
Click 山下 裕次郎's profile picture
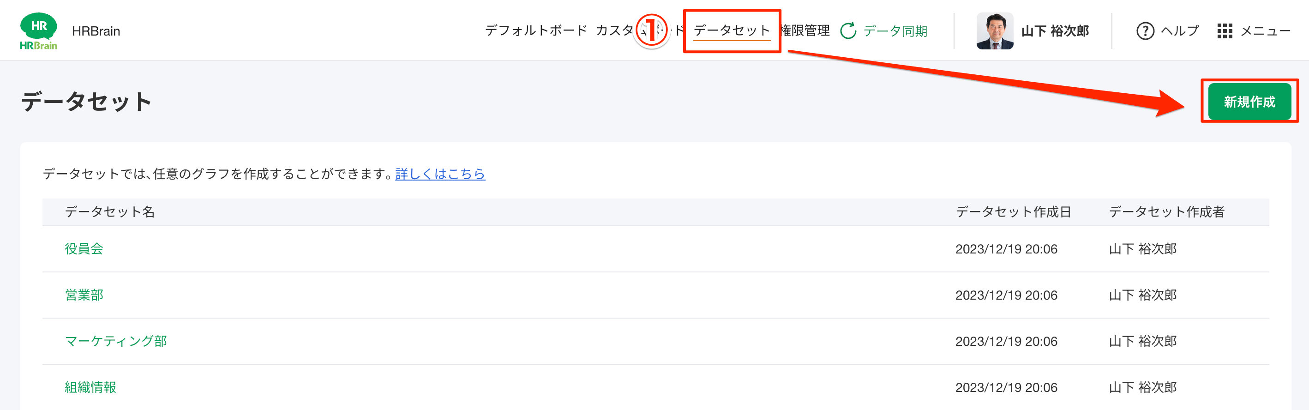tap(995, 30)
